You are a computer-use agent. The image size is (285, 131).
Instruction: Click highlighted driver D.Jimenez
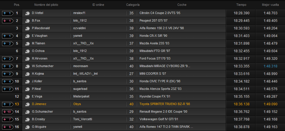(39, 104)
